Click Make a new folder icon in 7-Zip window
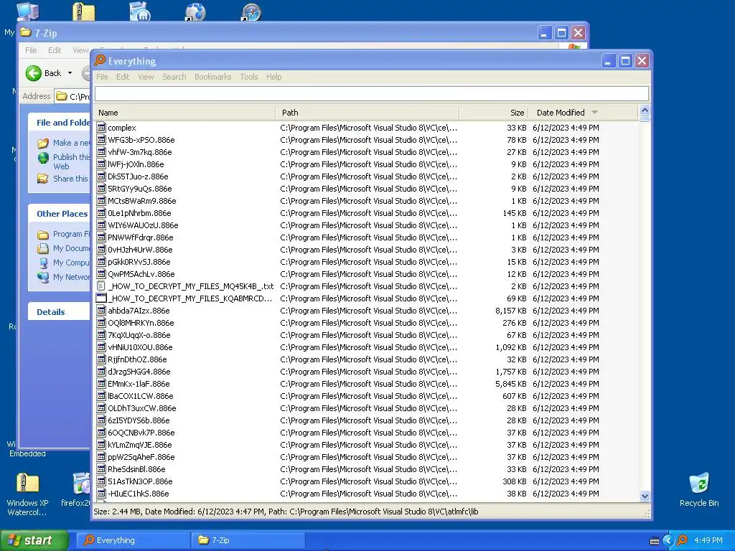This screenshot has height=551, width=735. (43, 143)
